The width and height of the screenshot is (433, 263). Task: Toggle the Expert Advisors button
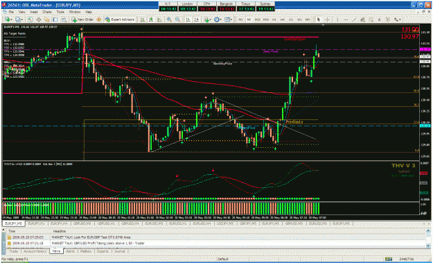[x=119, y=19]
